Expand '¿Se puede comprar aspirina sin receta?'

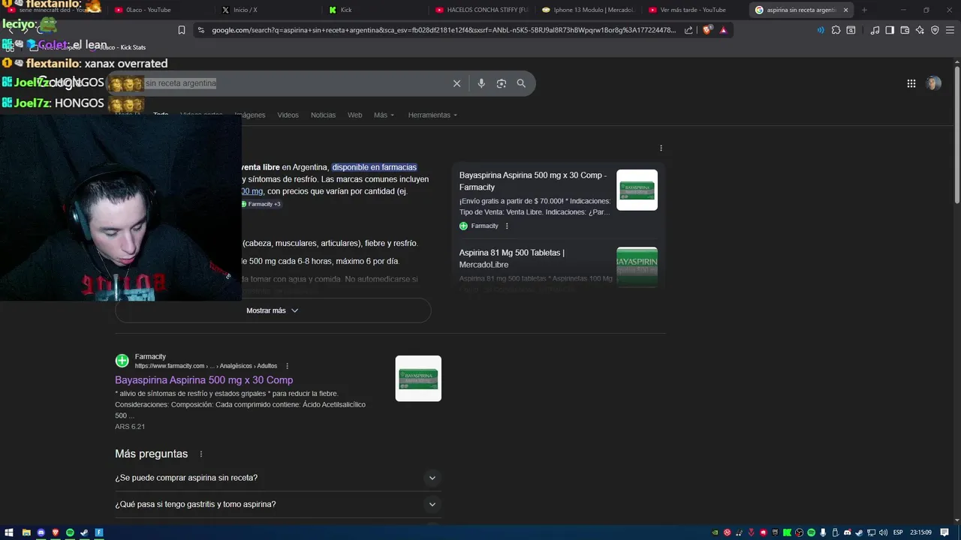coord(277,478)
